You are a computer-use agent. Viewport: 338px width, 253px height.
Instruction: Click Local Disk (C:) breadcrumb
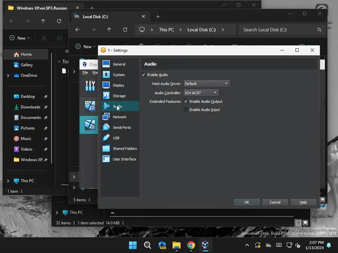click(202, 30)
